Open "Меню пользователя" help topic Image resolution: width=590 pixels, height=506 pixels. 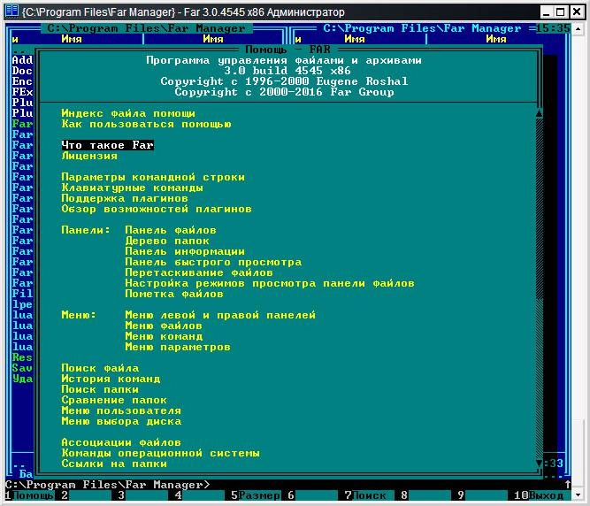[121, 410]
